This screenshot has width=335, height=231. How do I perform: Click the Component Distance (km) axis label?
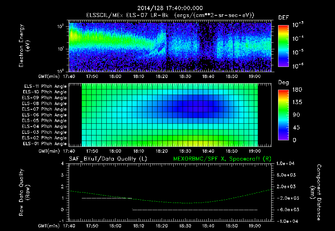point(316,192)
